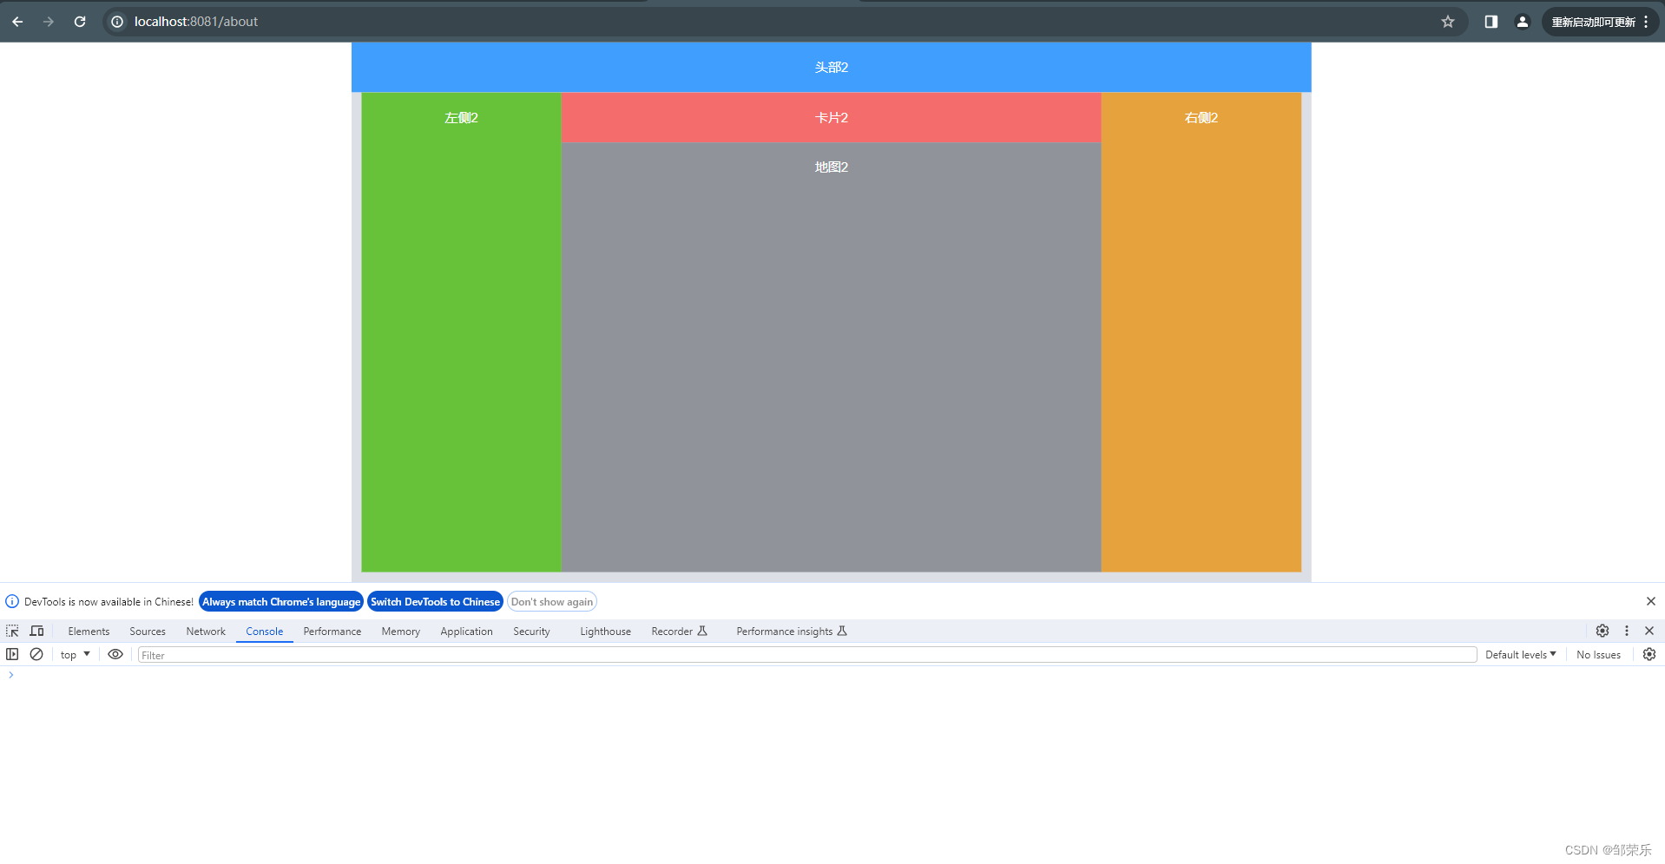Click the red 卡片2 card
1665x864 pixels.
(831, 117)
